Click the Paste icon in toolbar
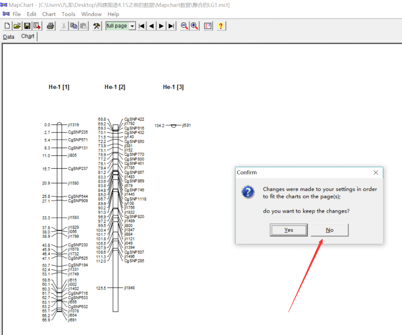Viewport: 402px width, 335px height. click(84, 26)
